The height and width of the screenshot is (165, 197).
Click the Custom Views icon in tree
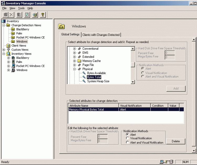(8, 50)
